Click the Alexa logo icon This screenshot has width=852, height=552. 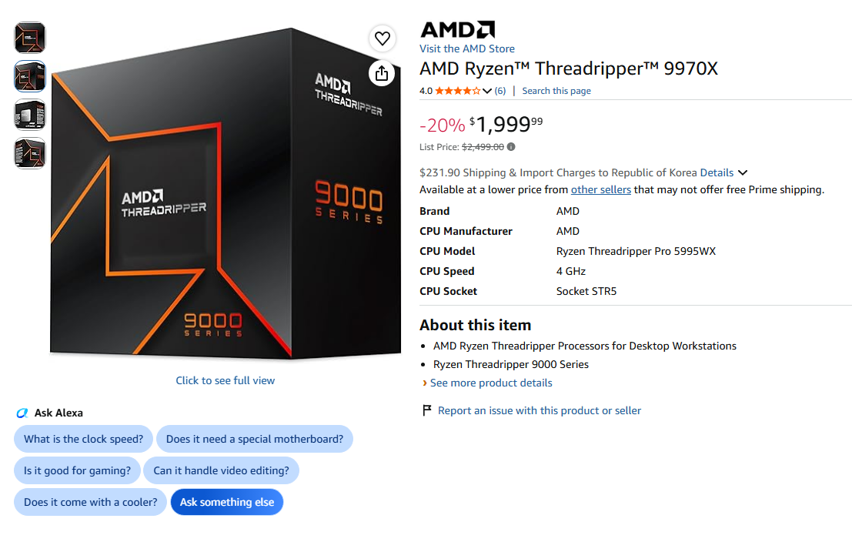click(22, 413)
